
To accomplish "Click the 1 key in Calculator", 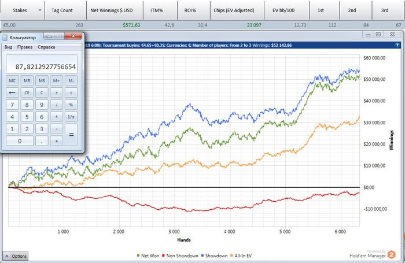I will (12, 129).
